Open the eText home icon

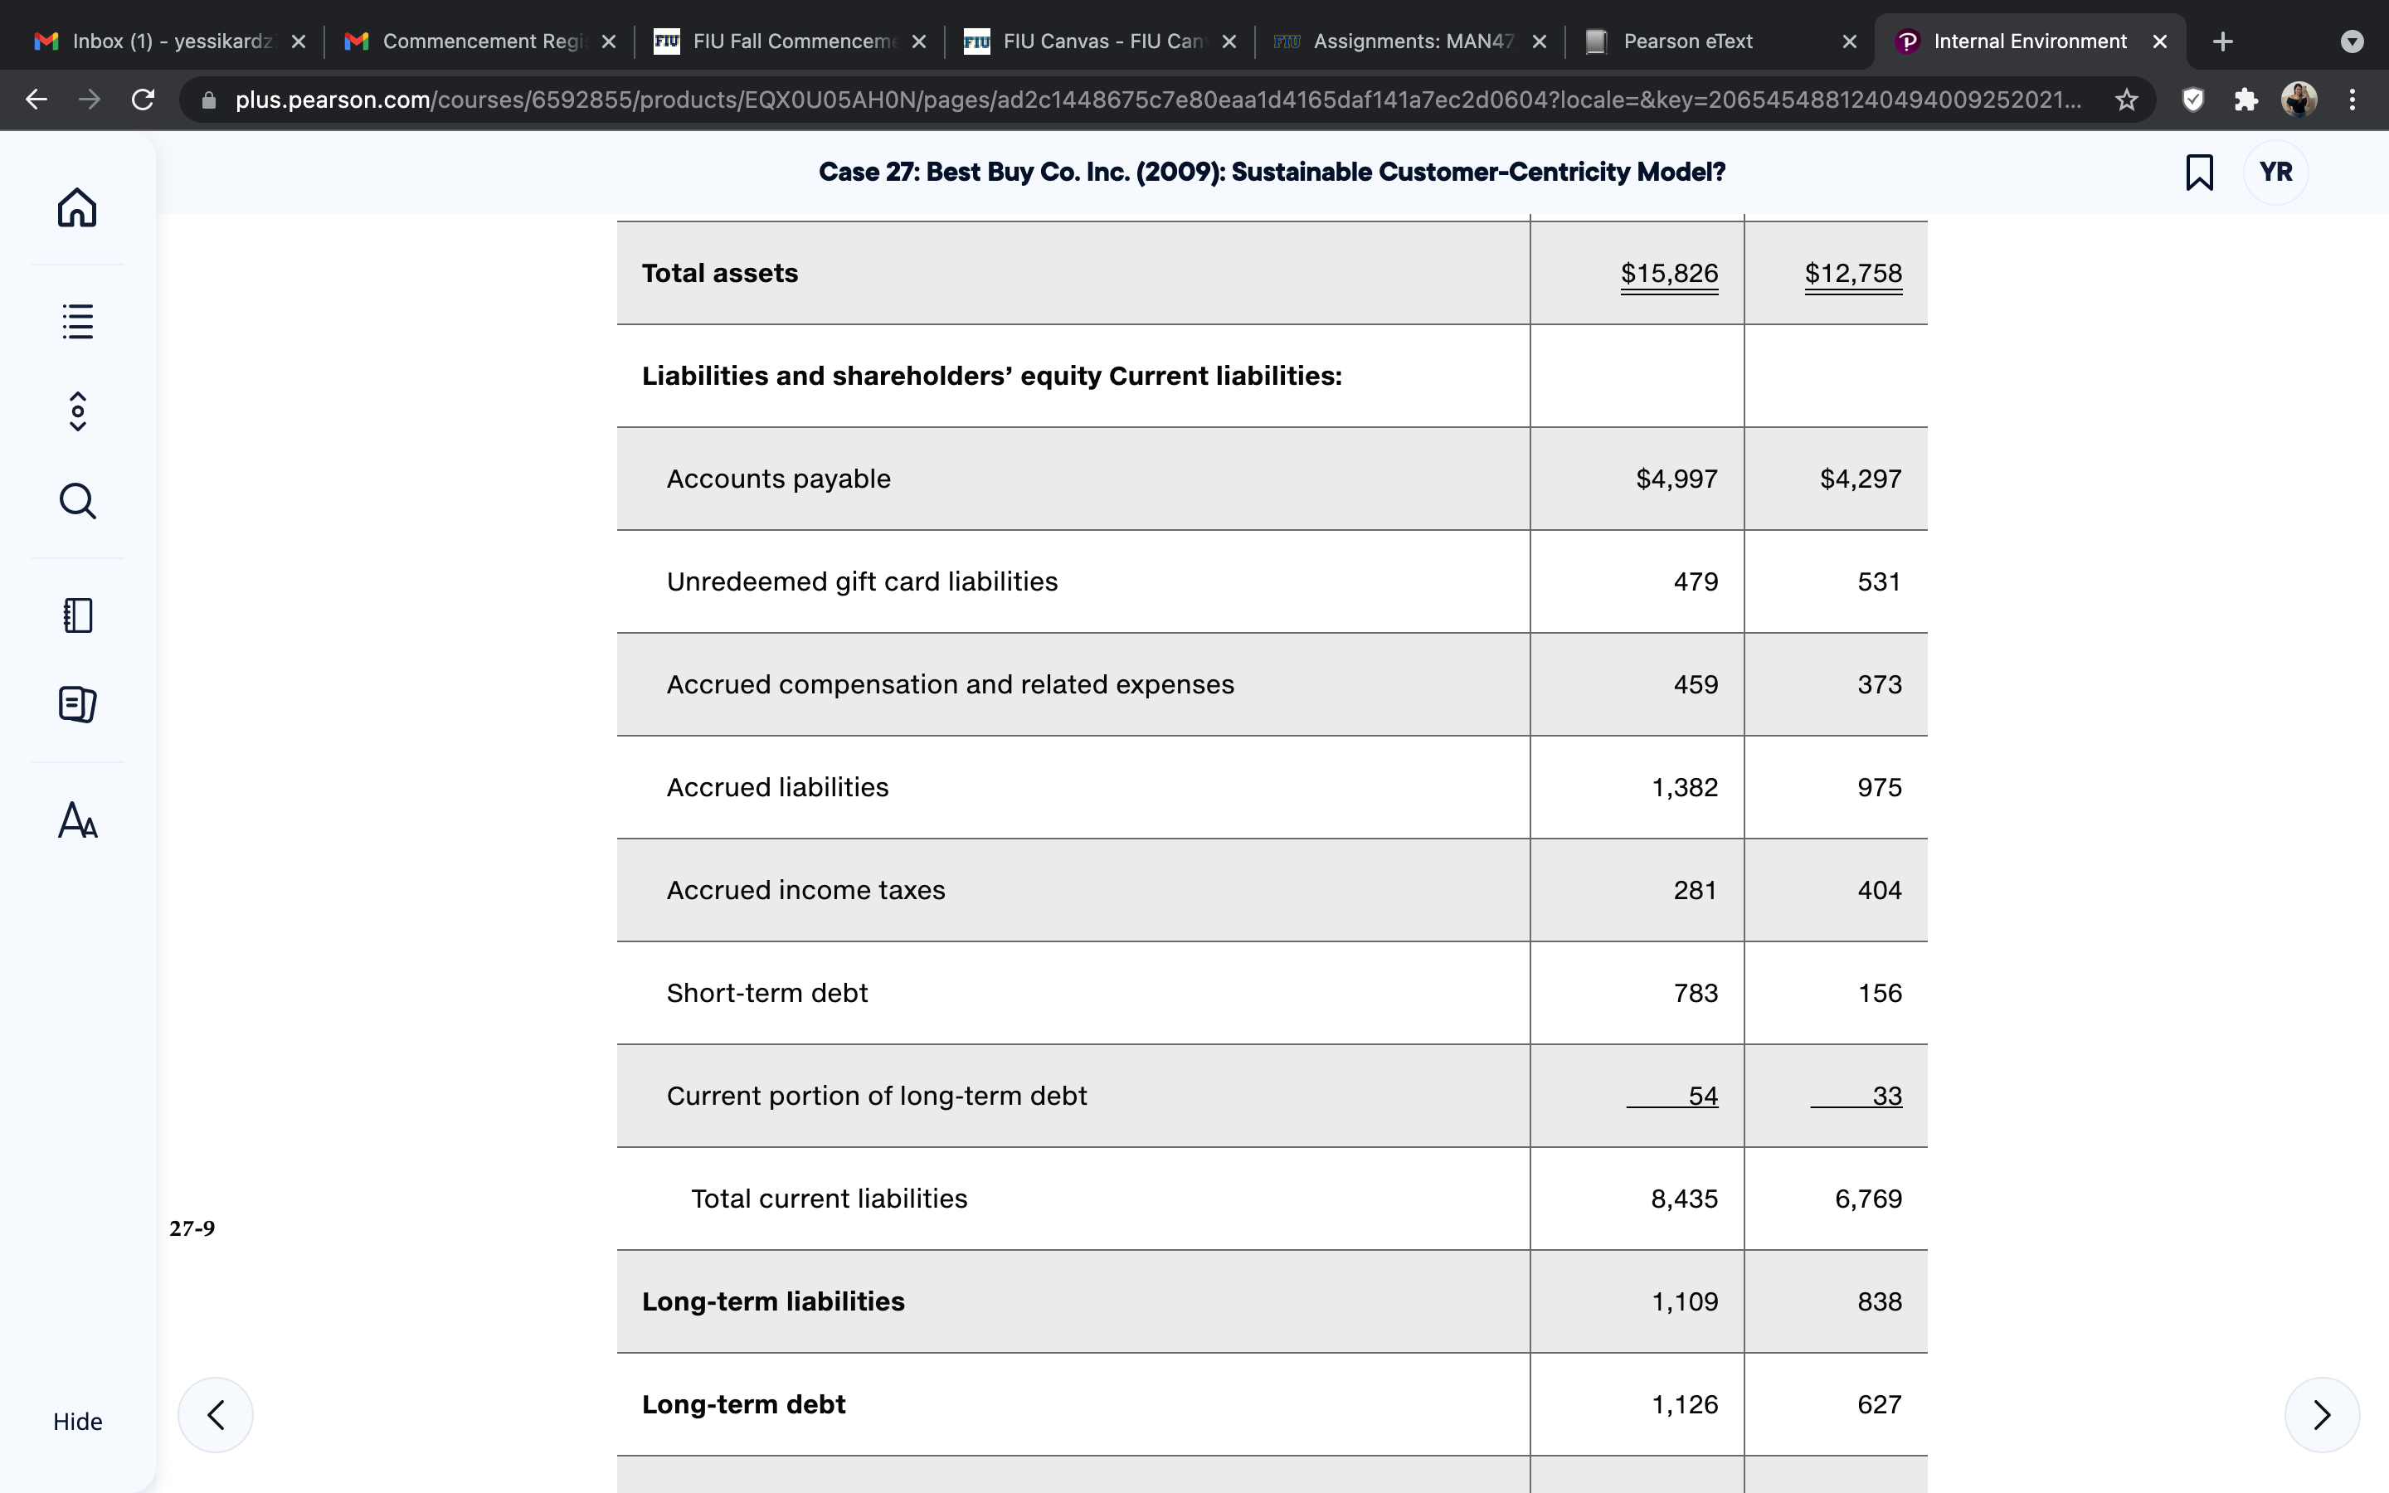[x=77, y=207]
